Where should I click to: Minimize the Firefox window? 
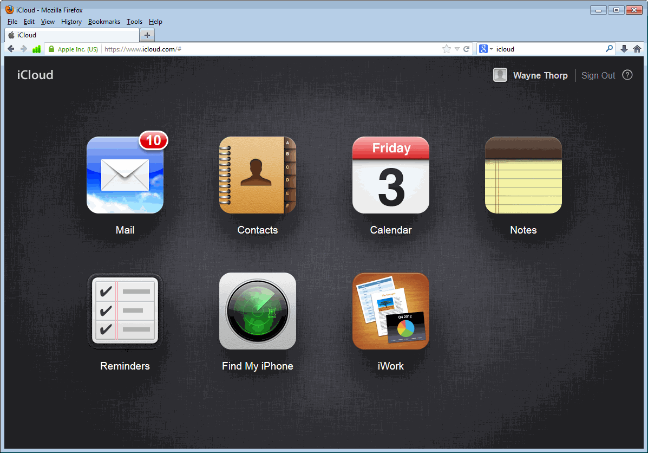coord(598,10)
